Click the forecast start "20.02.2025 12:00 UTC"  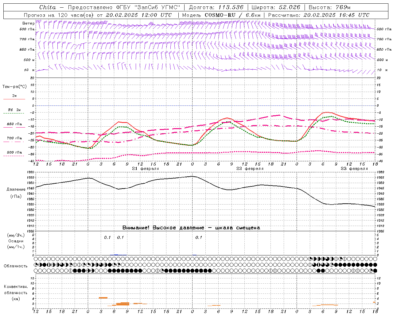coord(139,15)
